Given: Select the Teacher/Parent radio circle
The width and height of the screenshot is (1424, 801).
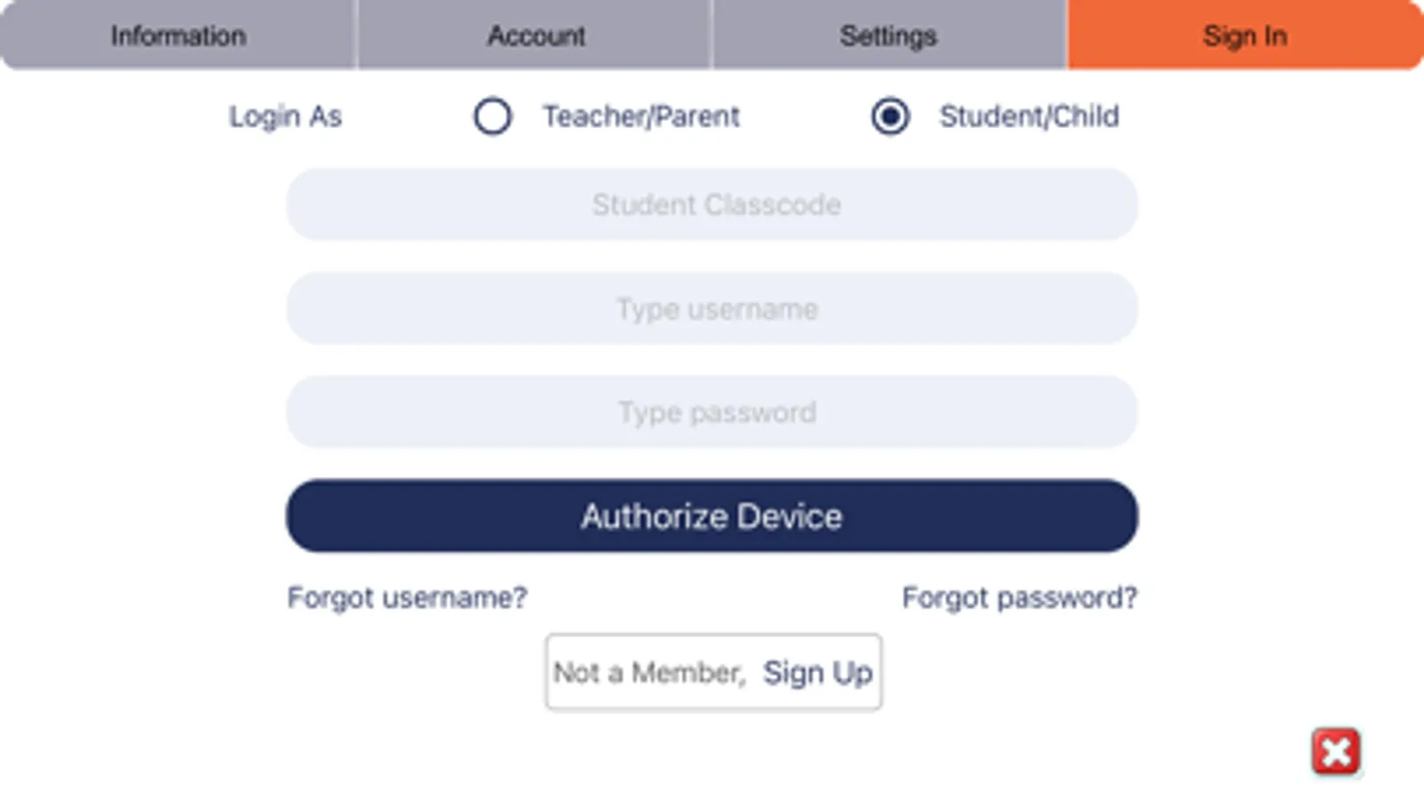Looking at the screenshot, I should click(x=492, y=117).
